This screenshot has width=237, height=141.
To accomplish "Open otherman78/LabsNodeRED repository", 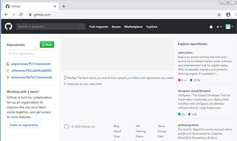I will (x=31, y=70).
